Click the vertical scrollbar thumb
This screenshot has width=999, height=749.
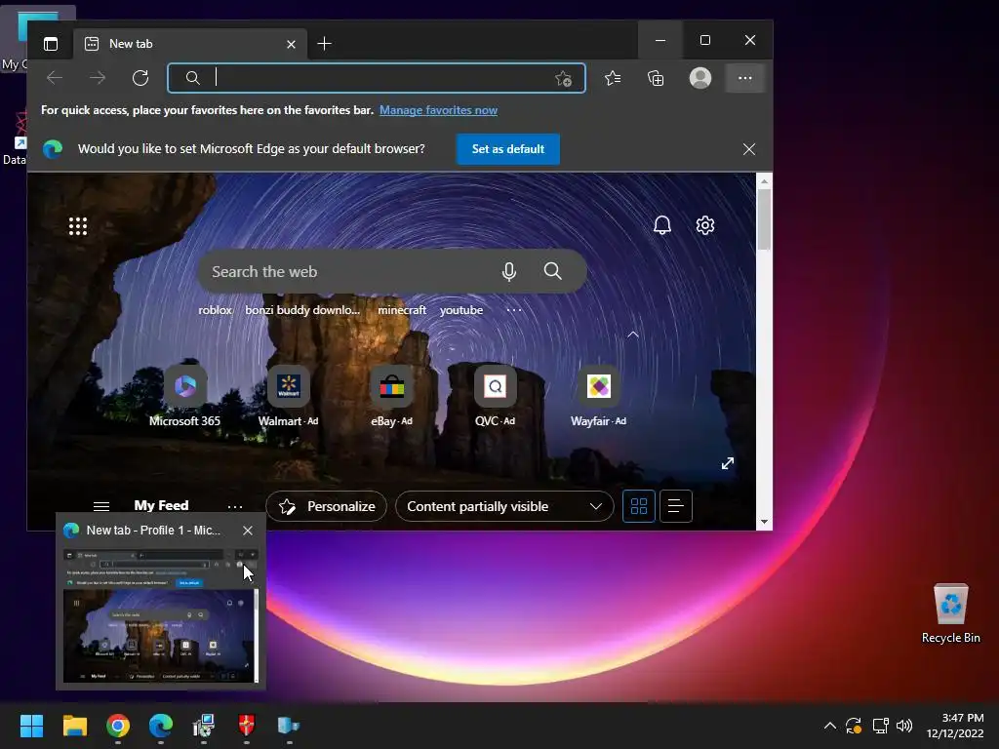pyautogui.click(x=764, y=219)
